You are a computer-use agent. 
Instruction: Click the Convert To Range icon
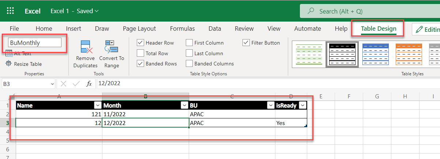tap(112, 48)
